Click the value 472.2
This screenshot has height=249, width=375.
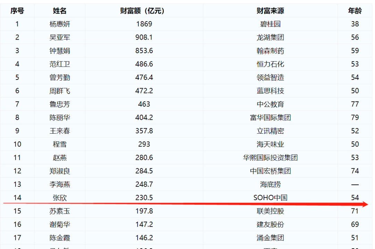tap(144, 91)
